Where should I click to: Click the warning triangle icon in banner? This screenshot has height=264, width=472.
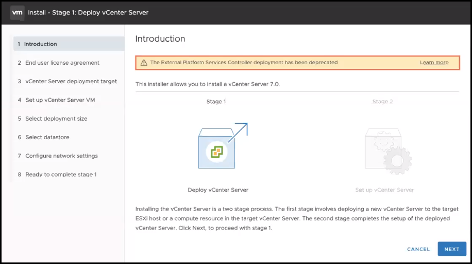point(144,63)
